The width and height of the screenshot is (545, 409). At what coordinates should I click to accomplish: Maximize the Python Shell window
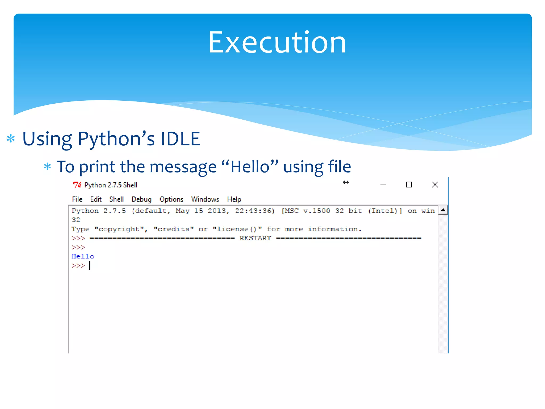[409, 185]
